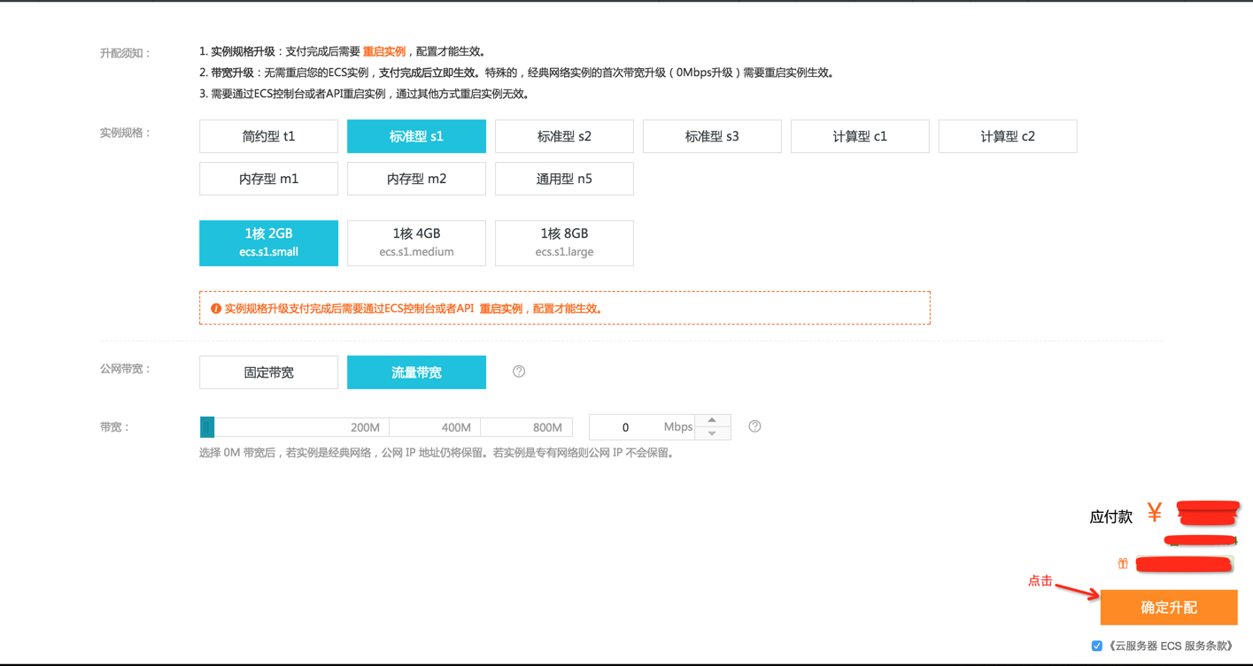
Task: Click the 重启实例 link in the notice
Action: (x=385, y=50)
